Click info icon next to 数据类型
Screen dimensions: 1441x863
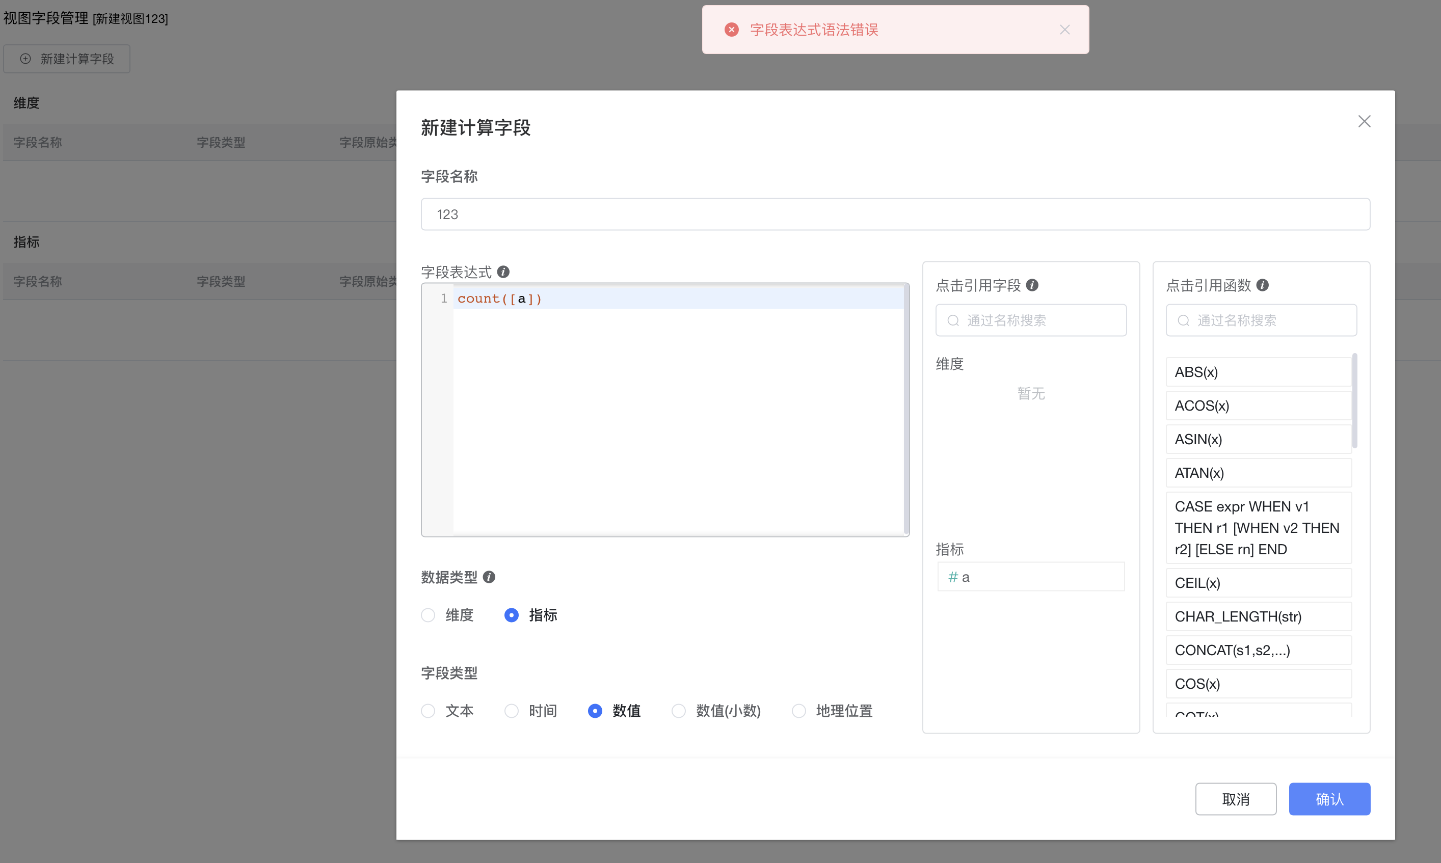pos(489,577)
